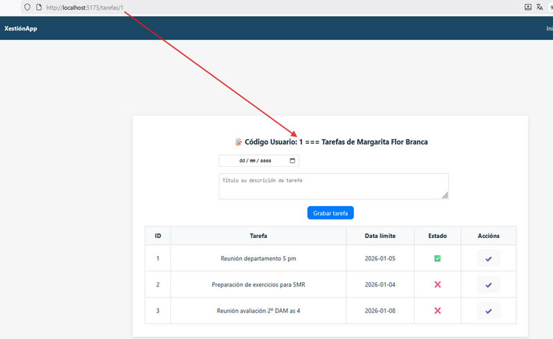Click the 'Data límite' column header
The width and height of the screenshot is (553, 339).
coord(379,236)
